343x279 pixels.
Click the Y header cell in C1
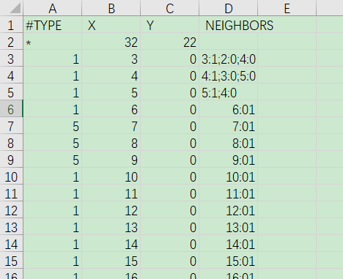[169, 25]
